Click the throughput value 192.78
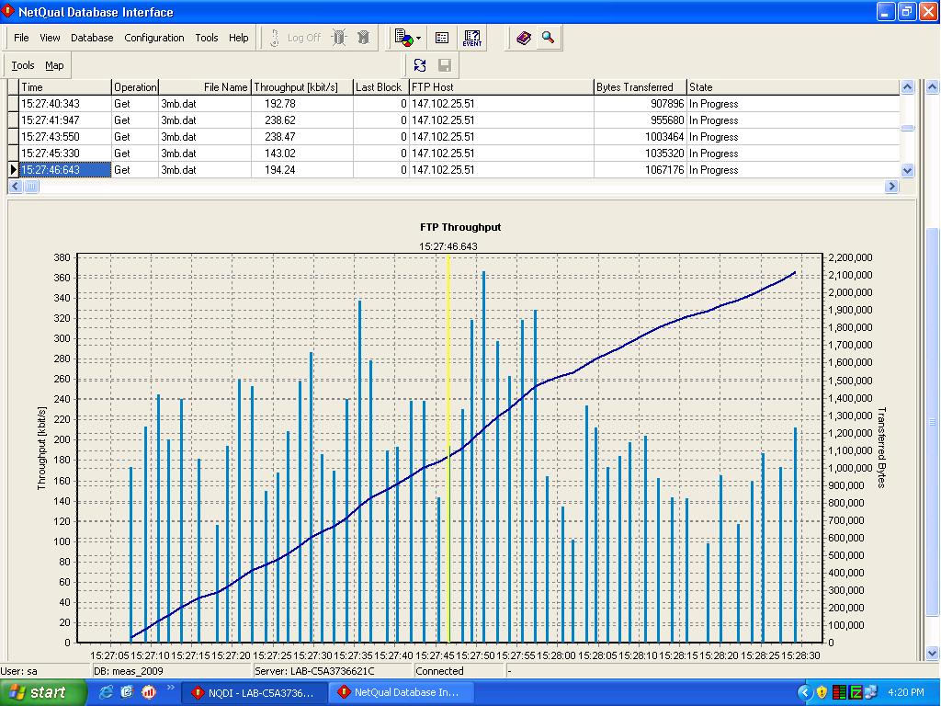Image resolution: width=941 pixels, height=706 pixels. [280, 104]
